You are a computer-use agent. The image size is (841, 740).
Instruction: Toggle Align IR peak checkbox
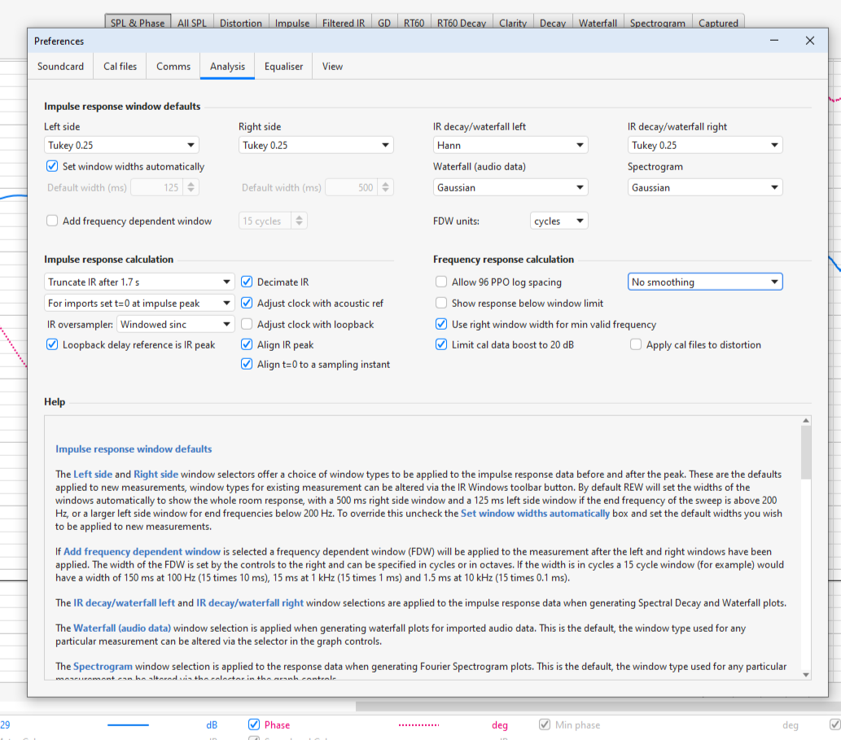[247, 344]
